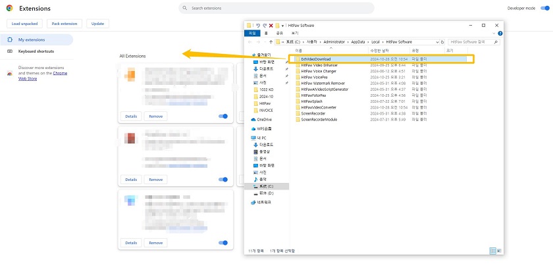Disable the red-brown-icon extension toggle
Viewport: 553px width, 277px height.
tap(223, 180)
